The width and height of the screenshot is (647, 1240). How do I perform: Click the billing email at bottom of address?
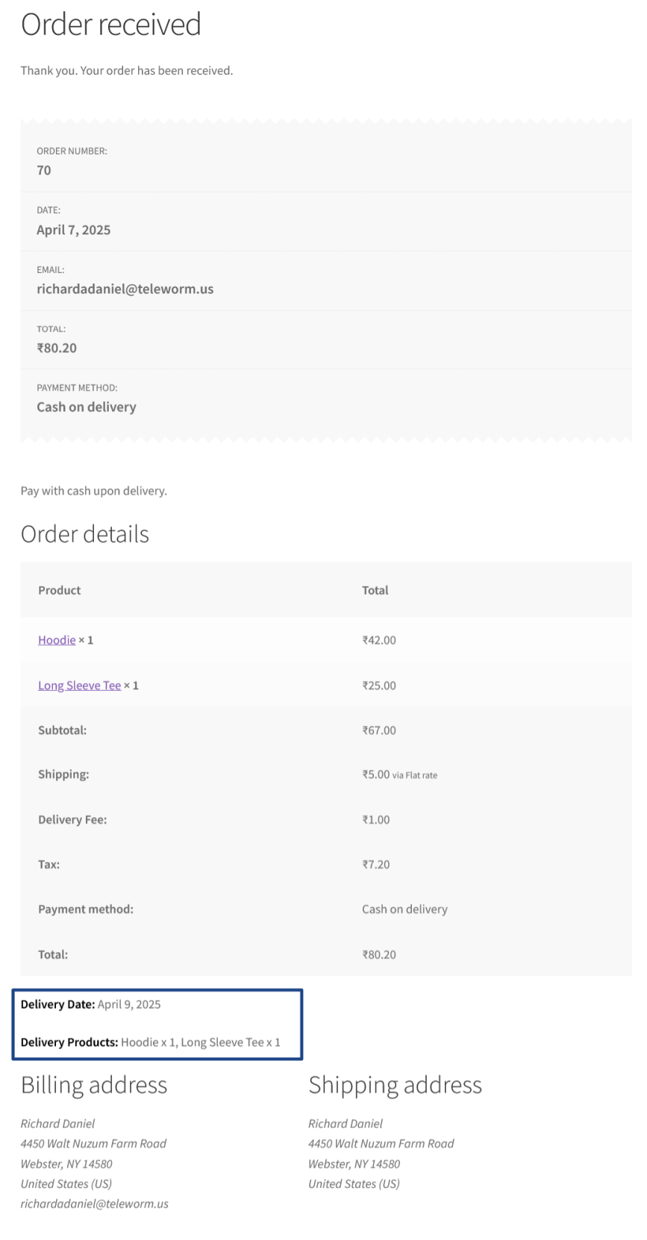95,1203
